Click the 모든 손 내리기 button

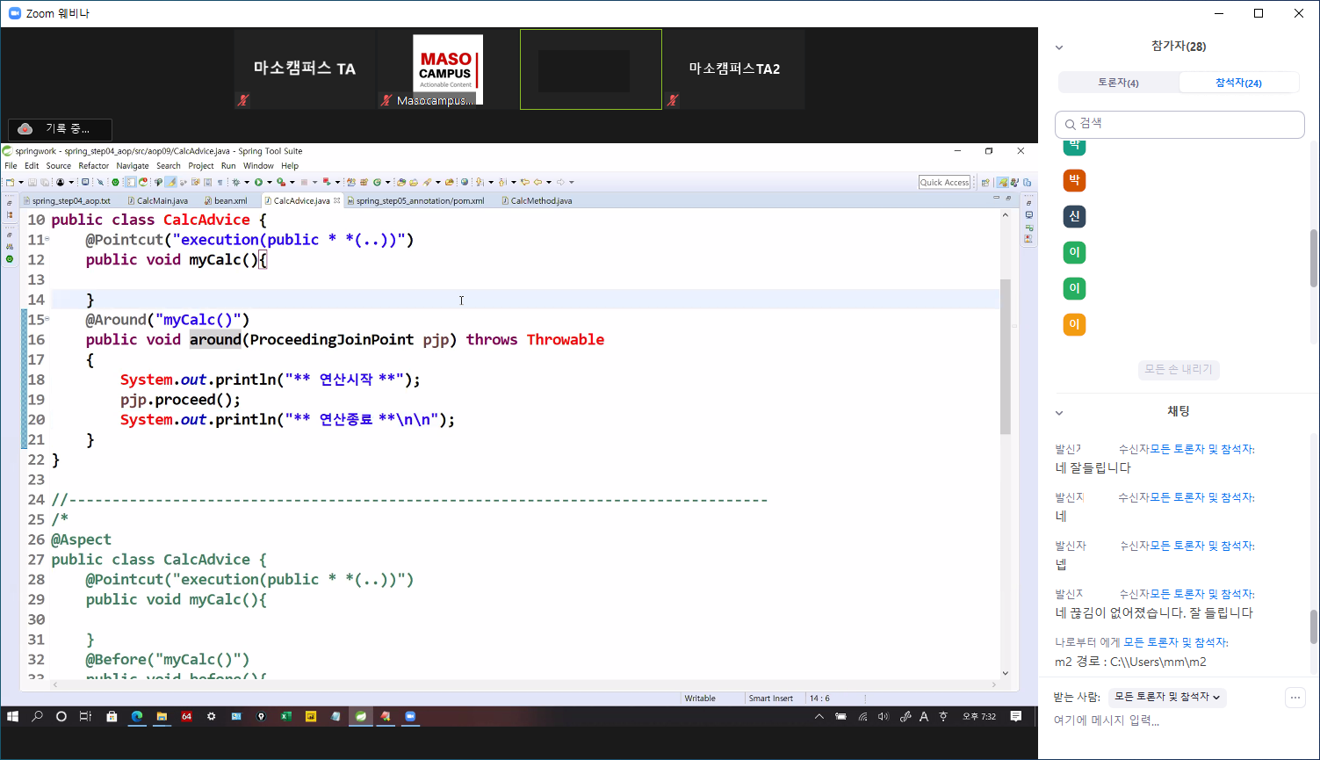click(x=1178, y=370)
